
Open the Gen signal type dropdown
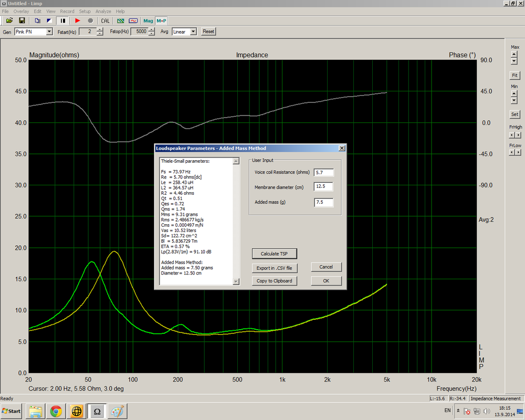49,31
